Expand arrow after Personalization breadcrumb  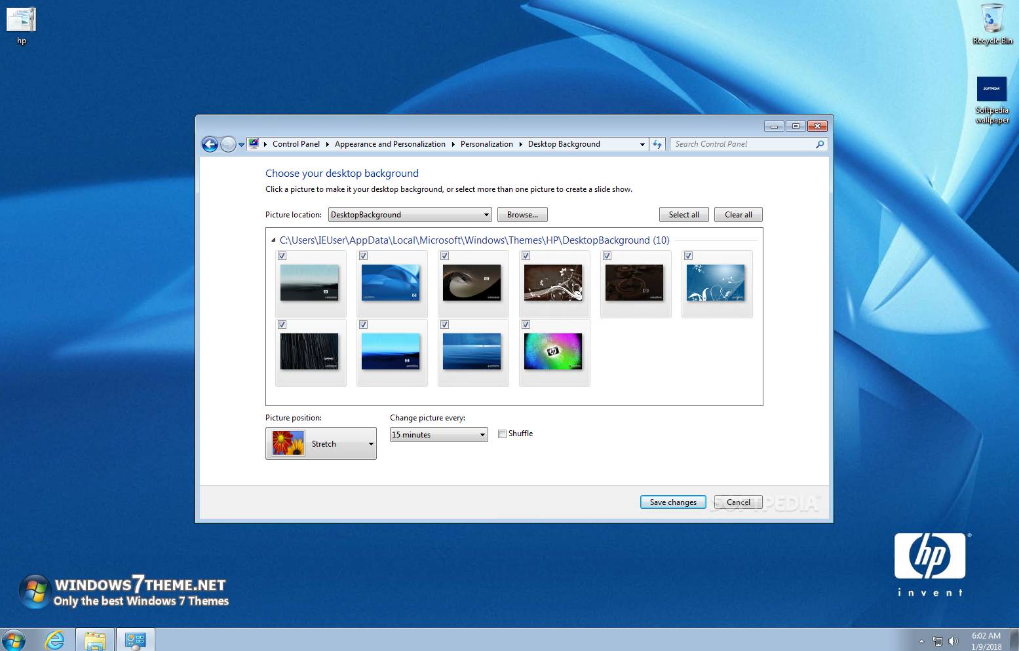pyautogui.click(x=520, y=144)
